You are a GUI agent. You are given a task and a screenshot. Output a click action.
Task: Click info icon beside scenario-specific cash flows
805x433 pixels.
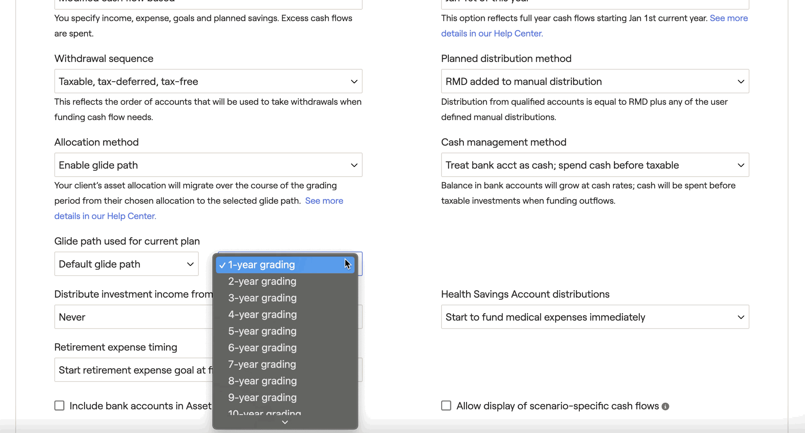click(665, 406)
